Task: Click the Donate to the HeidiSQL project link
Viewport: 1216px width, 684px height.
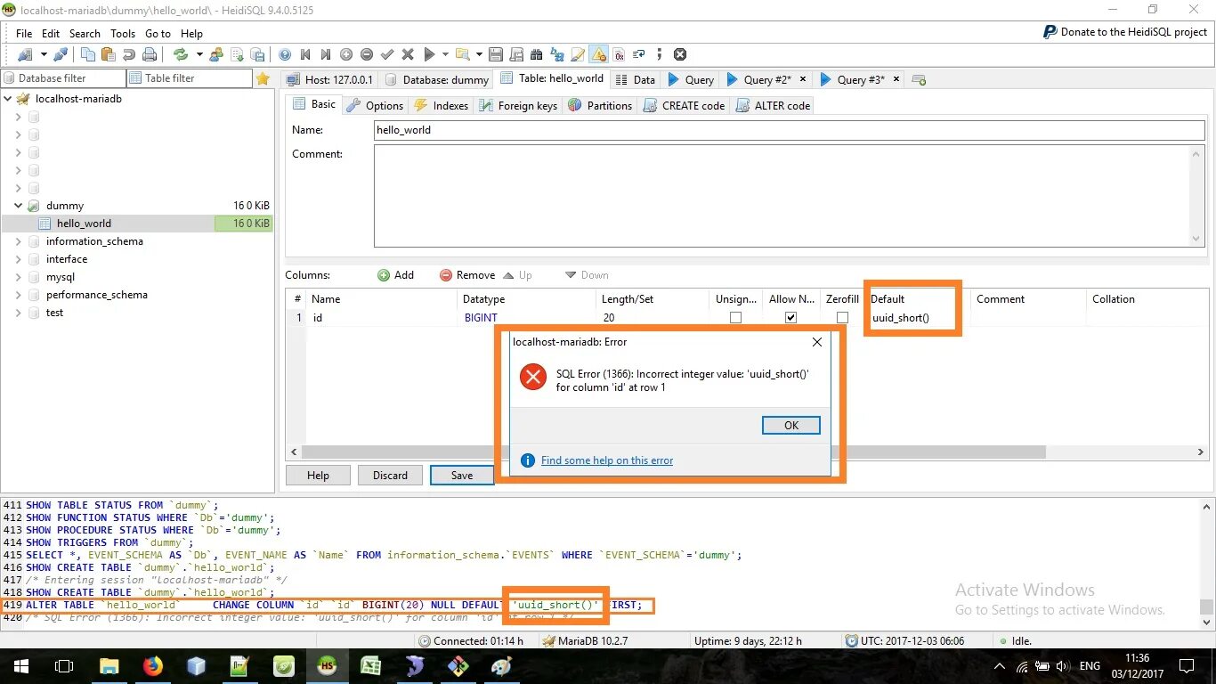Action: (1125, 32)
